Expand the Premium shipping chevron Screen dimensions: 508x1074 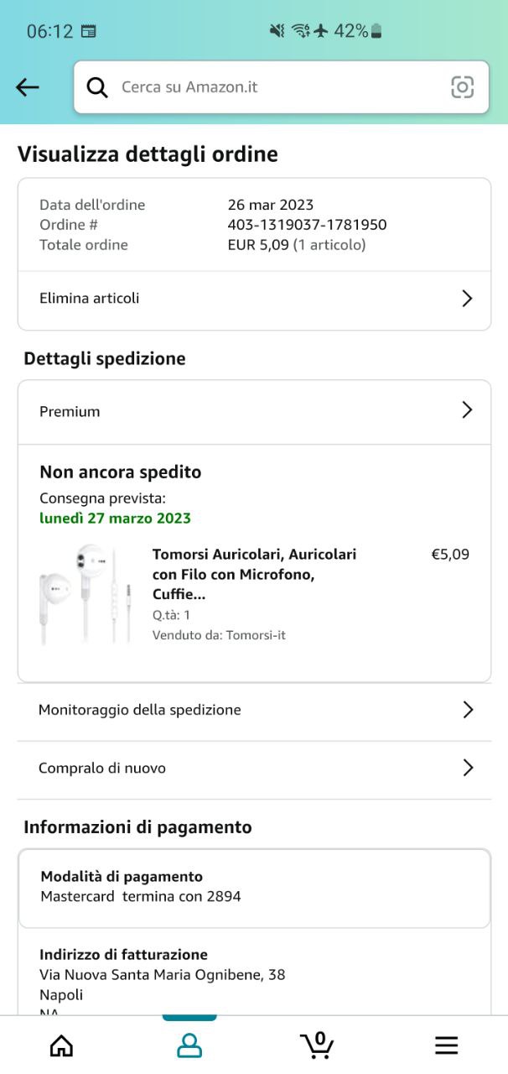pos(467,410)
